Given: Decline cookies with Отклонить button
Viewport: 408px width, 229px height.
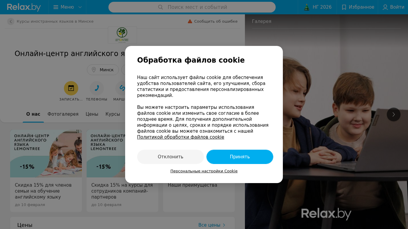Looking at the screenshot, I should tap(171, 157).
